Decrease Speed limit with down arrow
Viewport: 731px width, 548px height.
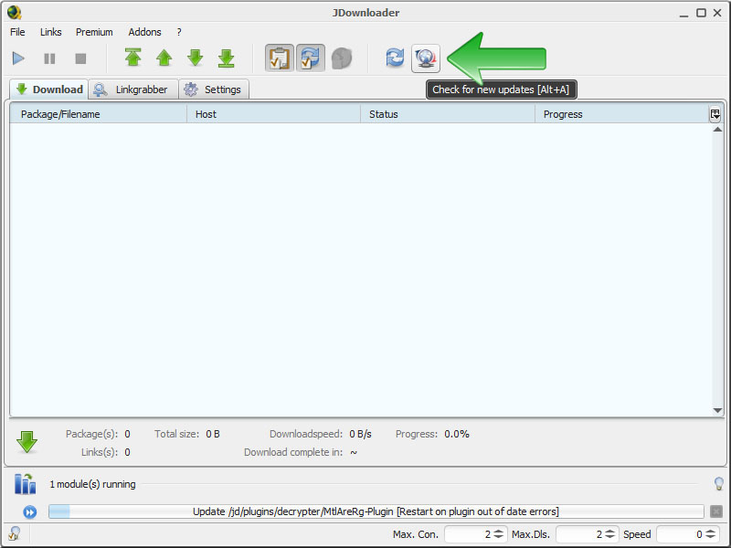(711, 537)
